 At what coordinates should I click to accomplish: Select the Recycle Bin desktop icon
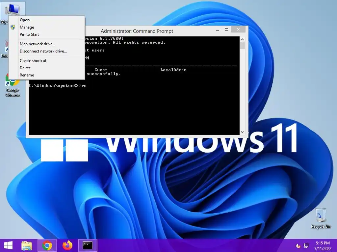point(321,218)
